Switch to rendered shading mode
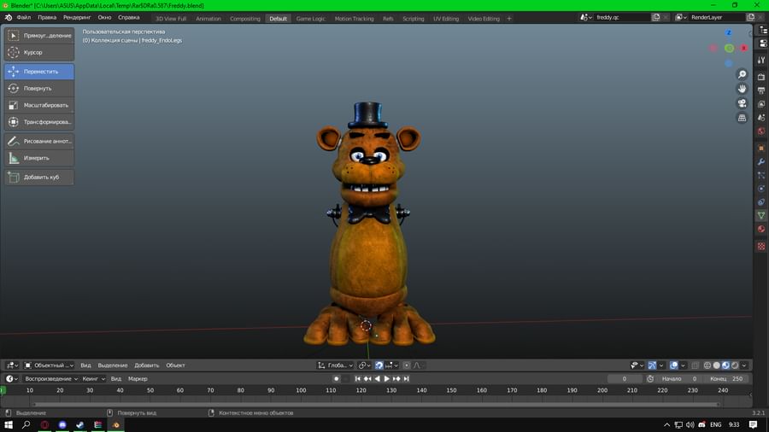Viewport: 769px width, 432px height. pyautogui.click(x=735, y=365)
